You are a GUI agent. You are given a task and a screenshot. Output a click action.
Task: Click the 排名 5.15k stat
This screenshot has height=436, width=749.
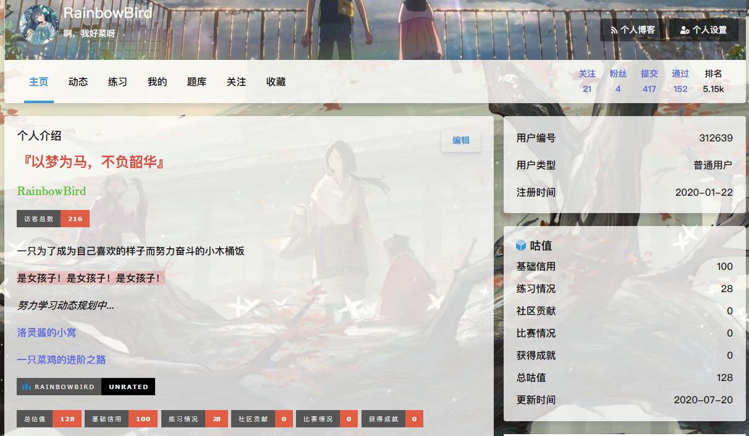(x=713, y=82)
